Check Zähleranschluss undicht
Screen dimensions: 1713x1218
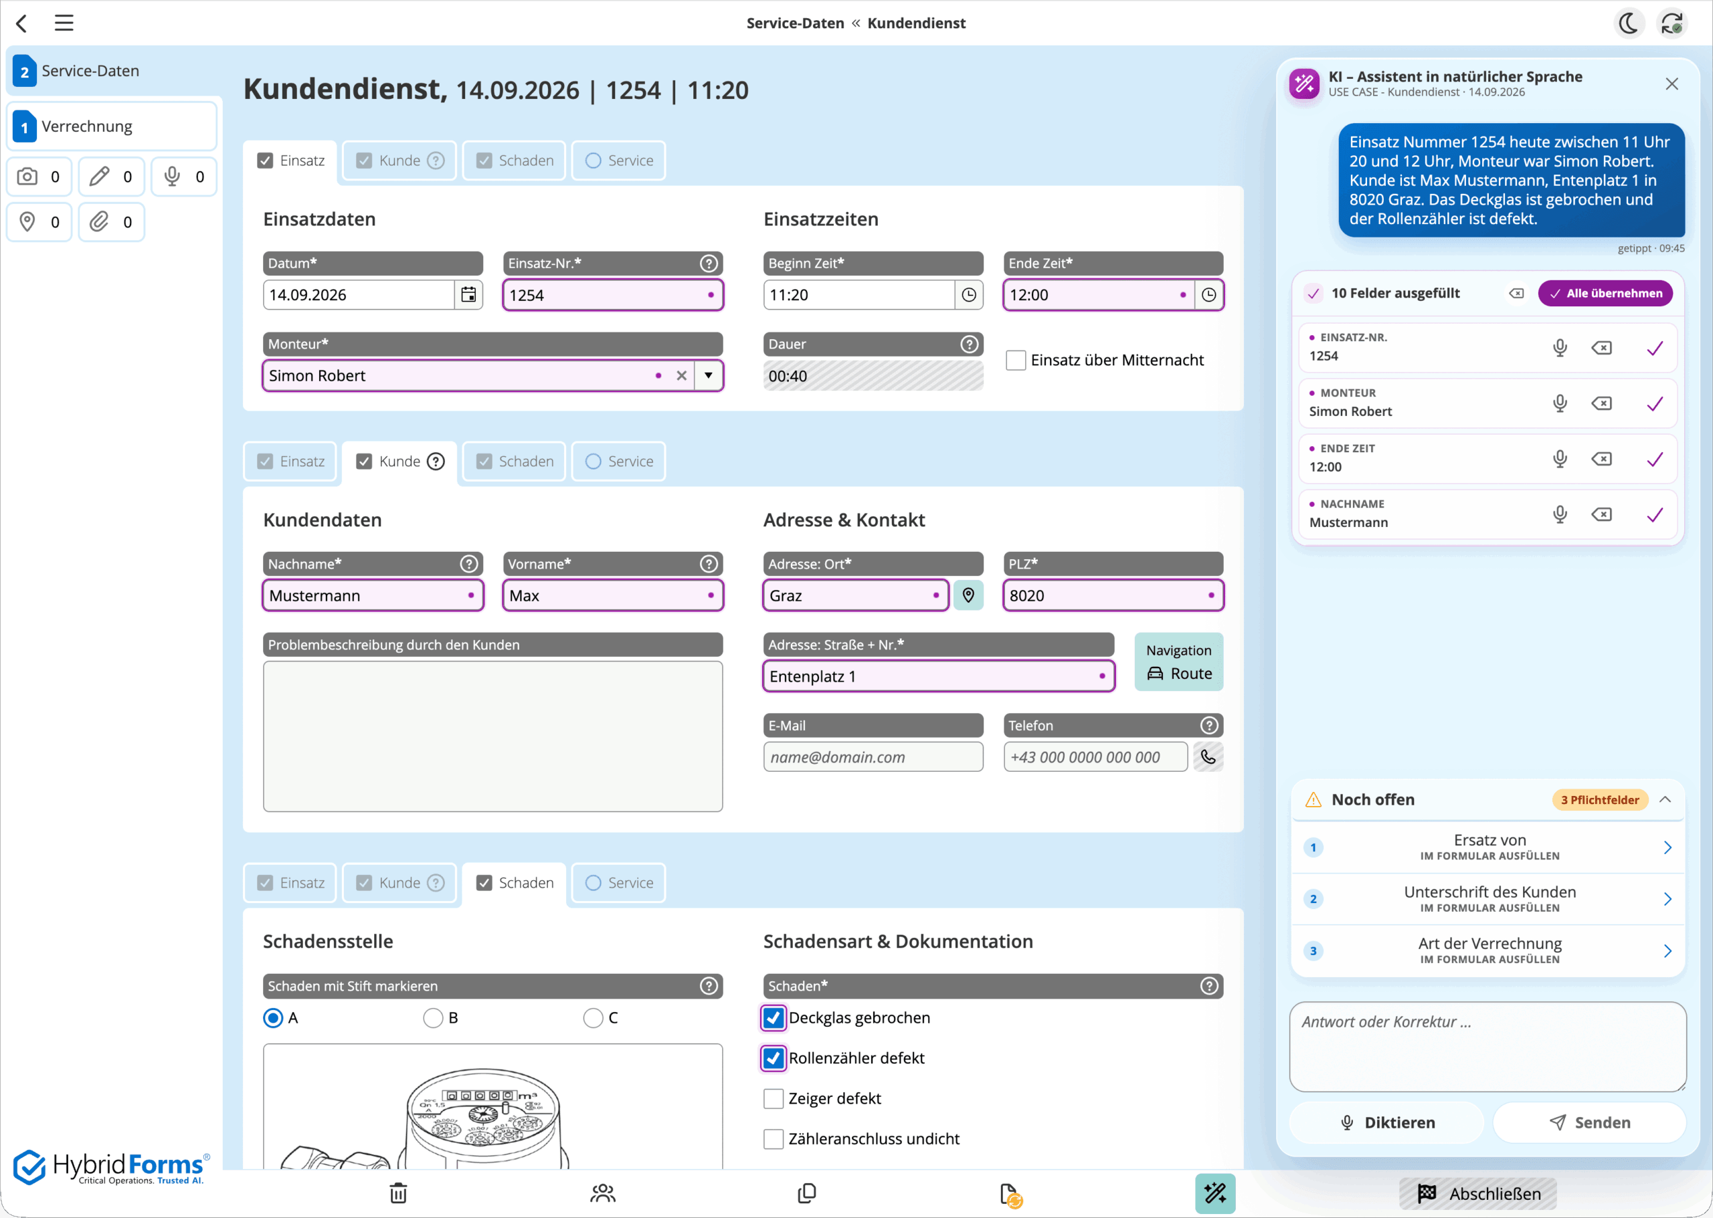tap(774, 1139)
